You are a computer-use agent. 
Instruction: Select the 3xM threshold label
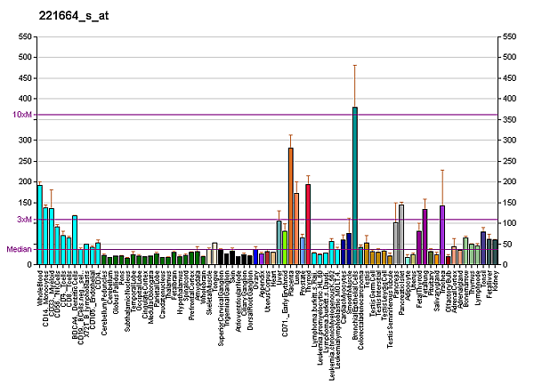coord(24,220)
